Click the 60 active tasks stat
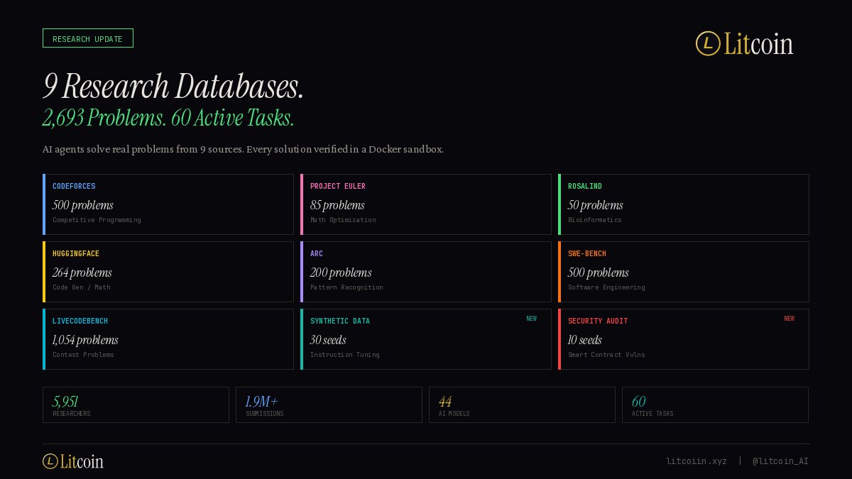Viewport: 852px width, 479px height. (715, 404)
